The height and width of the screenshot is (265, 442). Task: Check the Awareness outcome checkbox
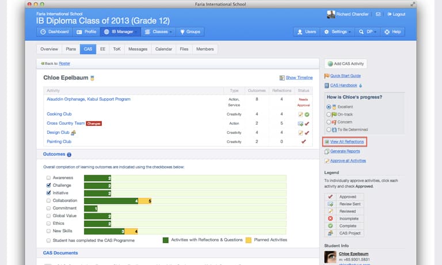click(48, 178)
